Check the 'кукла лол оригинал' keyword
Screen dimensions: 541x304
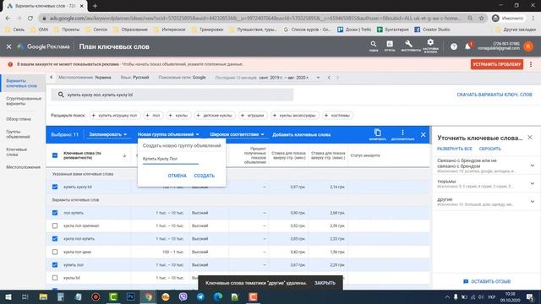(x=55, y=225)
